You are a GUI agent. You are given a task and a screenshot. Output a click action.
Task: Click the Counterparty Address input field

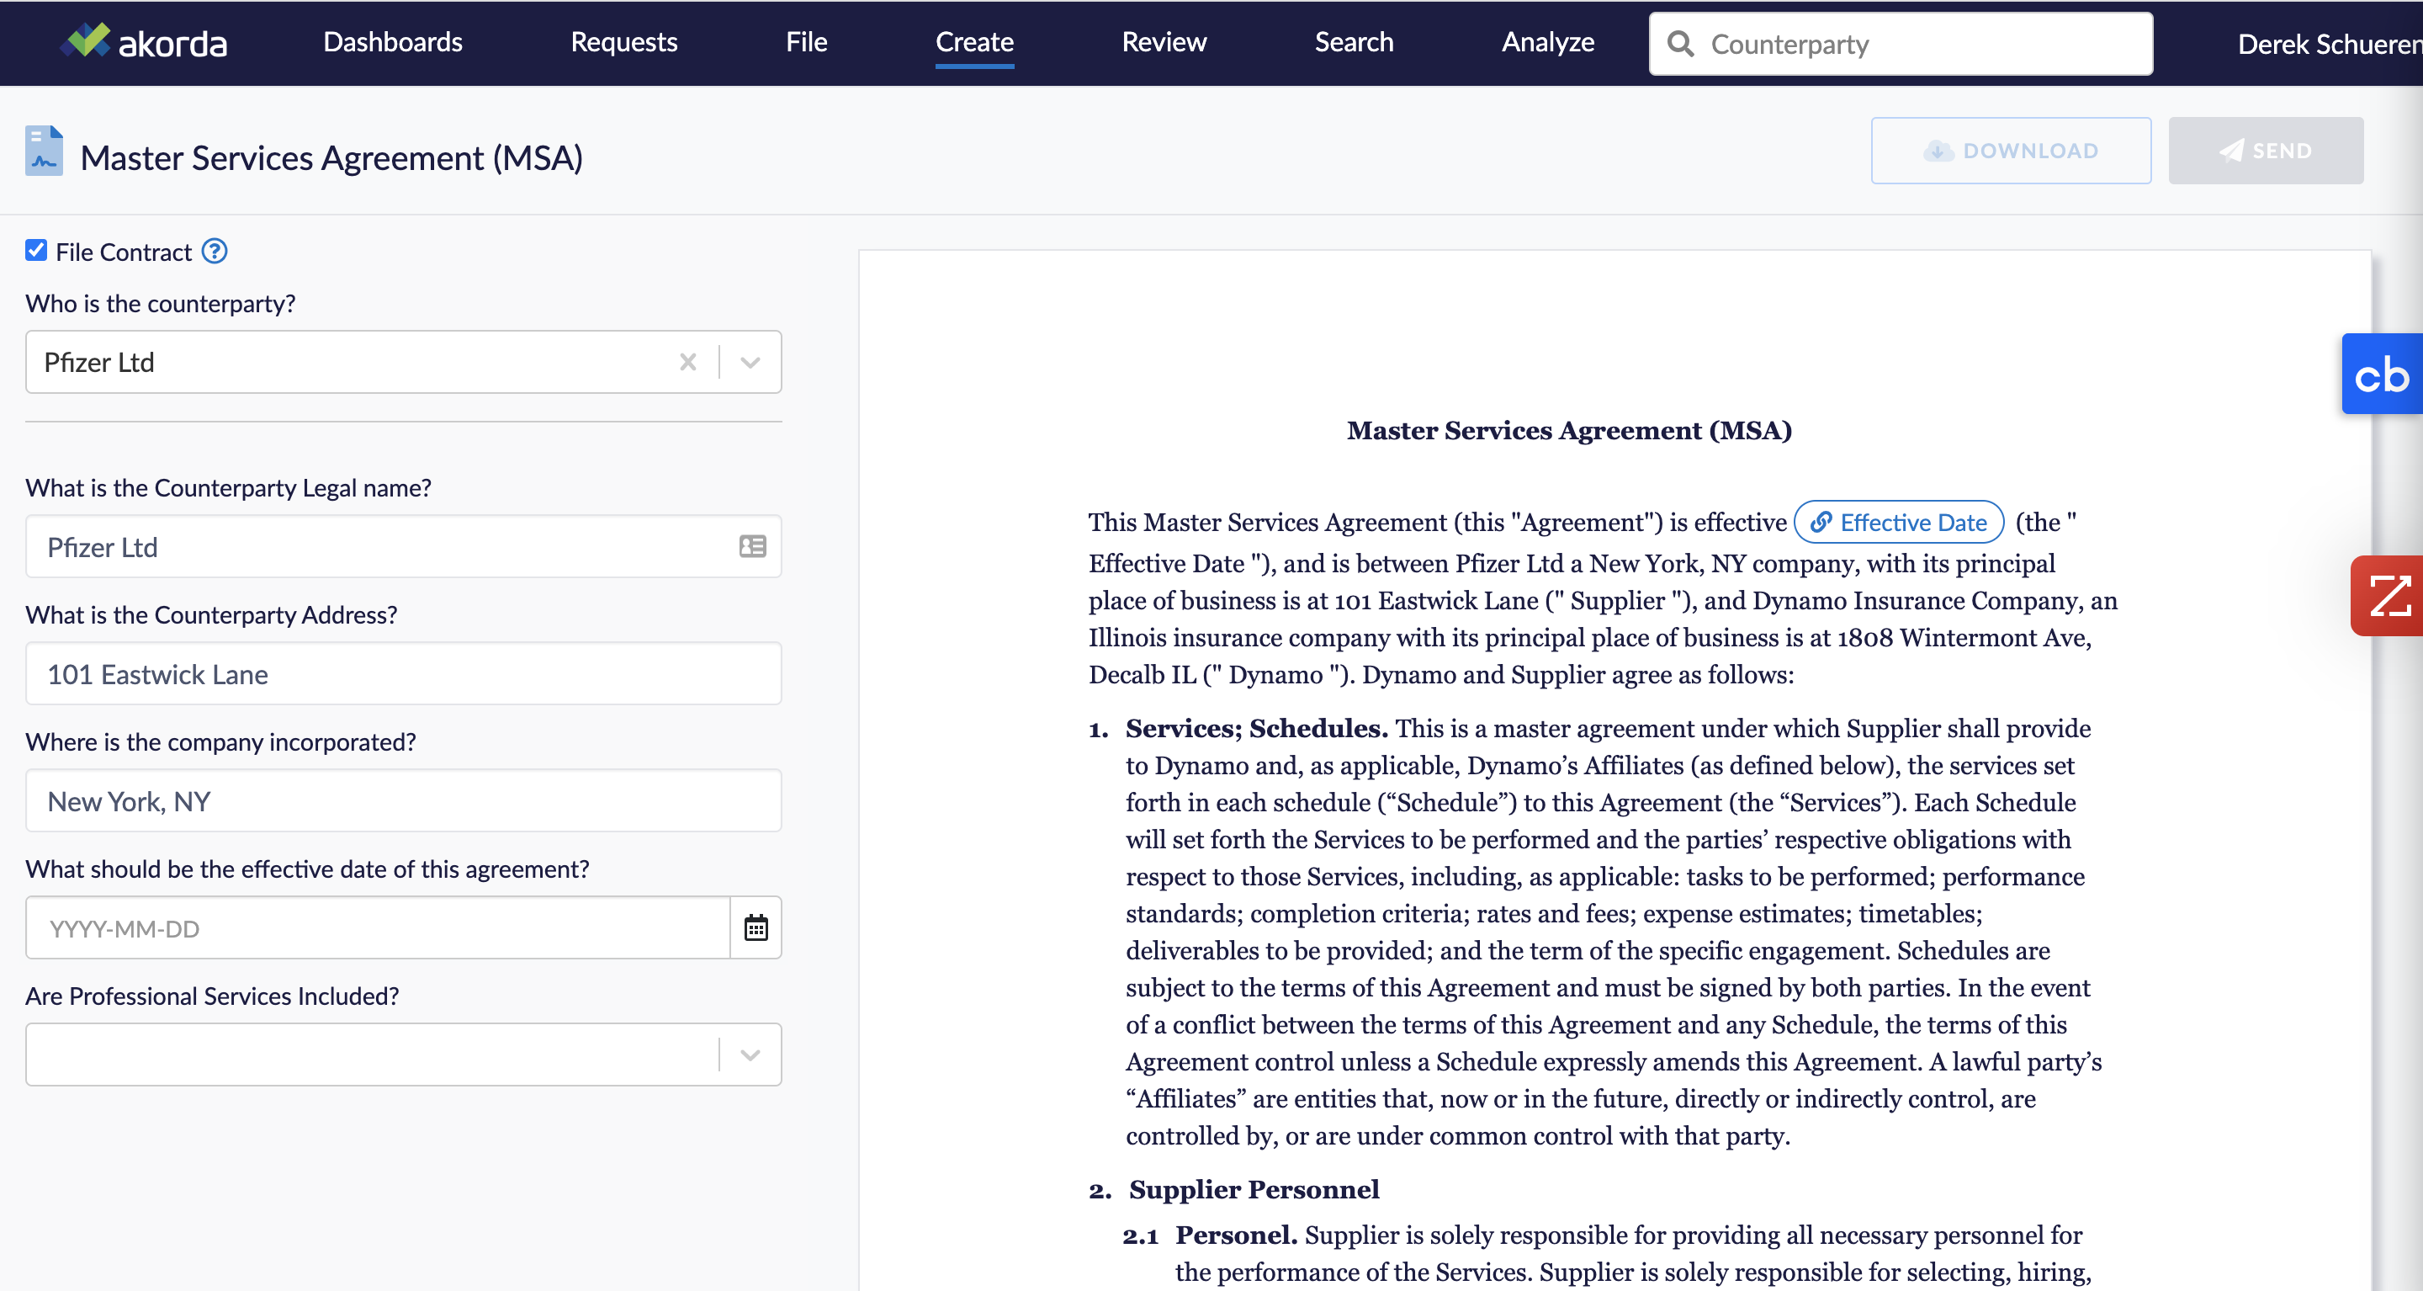(403, 674)
